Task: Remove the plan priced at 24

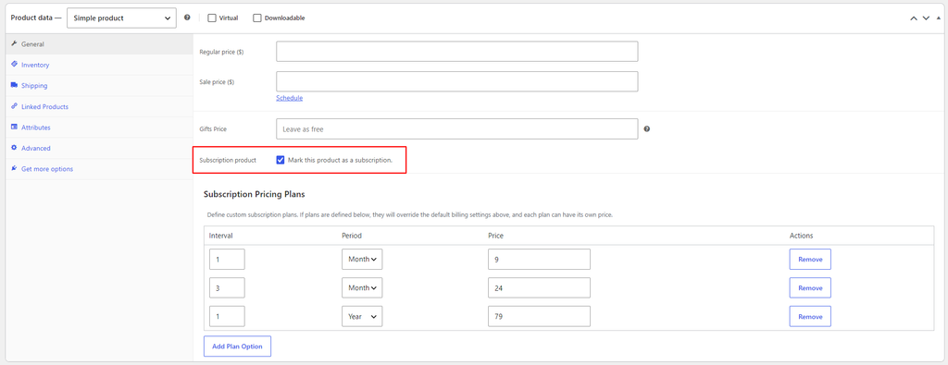Action: click(810, 287)
